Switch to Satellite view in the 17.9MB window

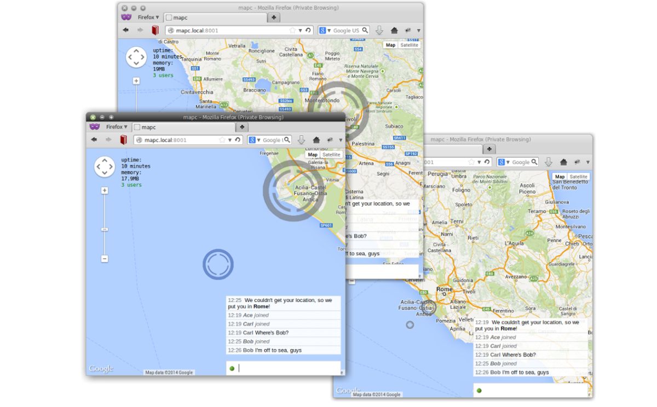click(331, 155)
